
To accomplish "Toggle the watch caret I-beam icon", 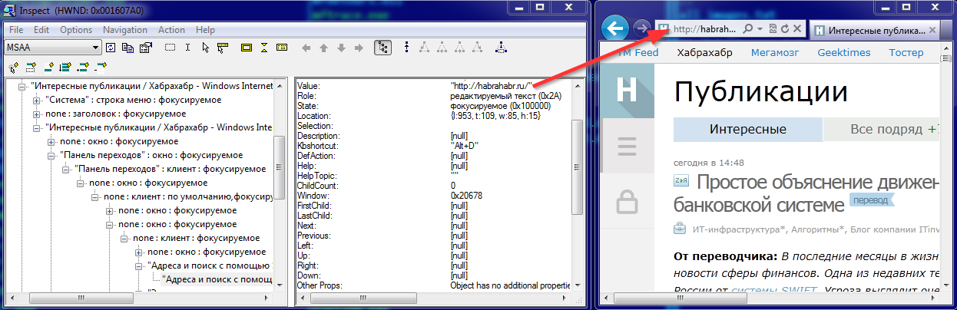I will point(188,48).
